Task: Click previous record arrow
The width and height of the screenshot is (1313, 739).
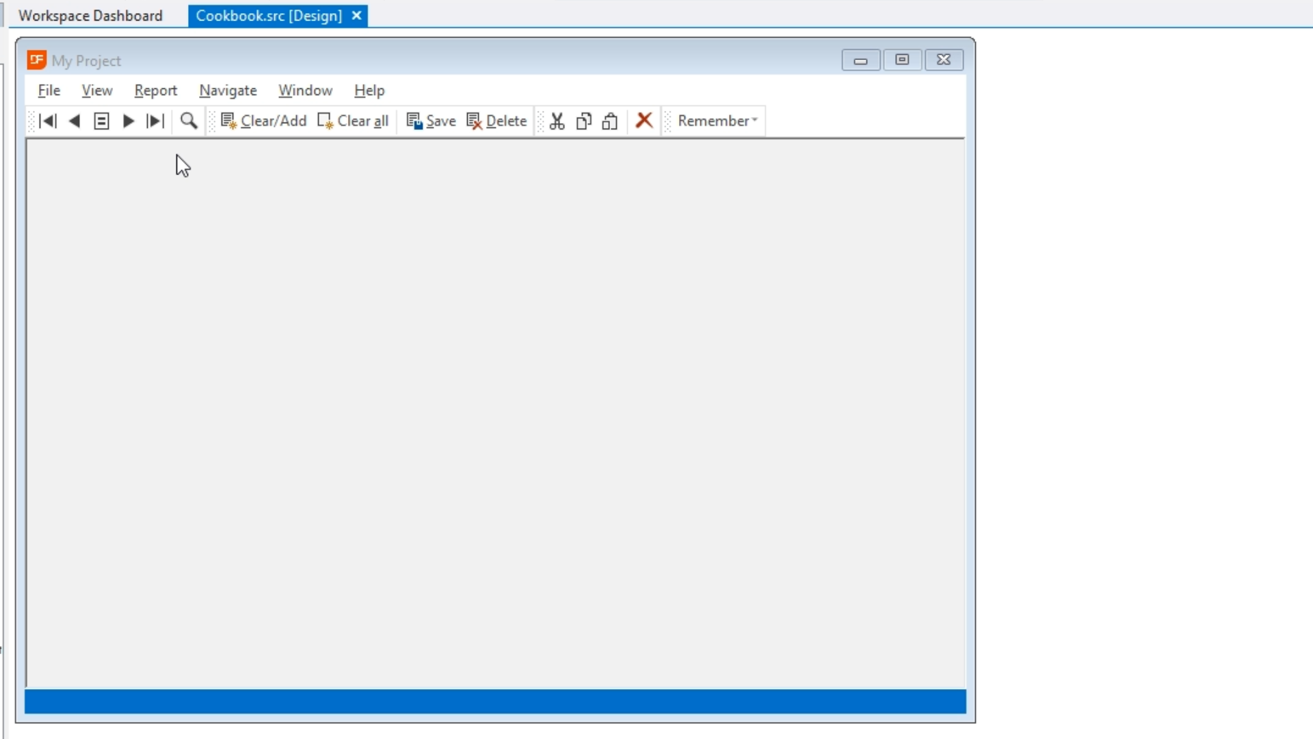Action: (75, 121)
